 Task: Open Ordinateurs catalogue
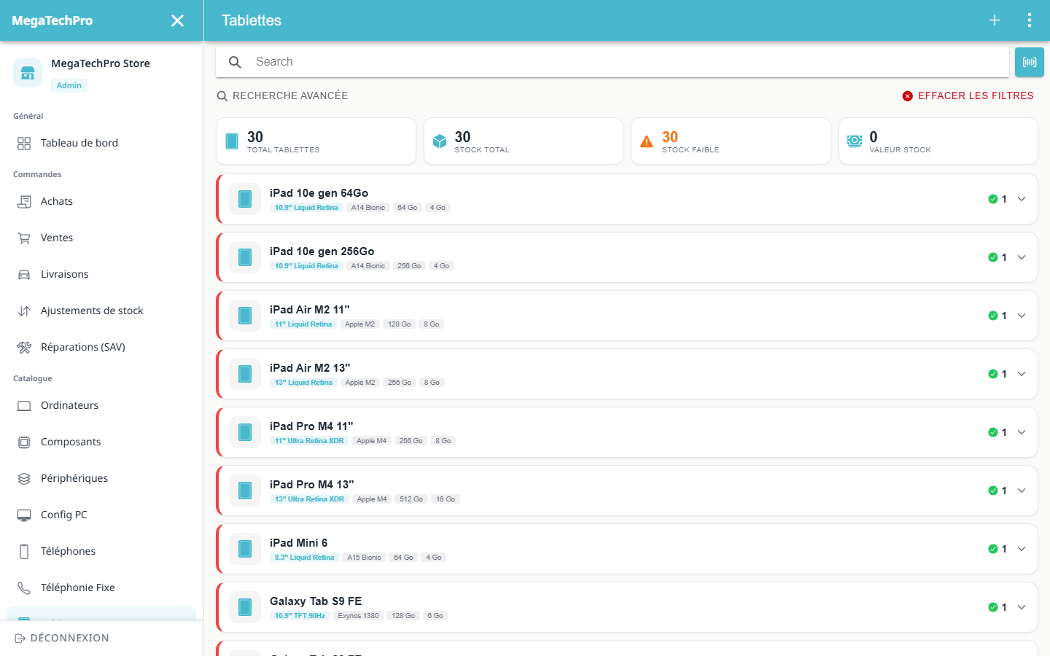coord(101,405)
